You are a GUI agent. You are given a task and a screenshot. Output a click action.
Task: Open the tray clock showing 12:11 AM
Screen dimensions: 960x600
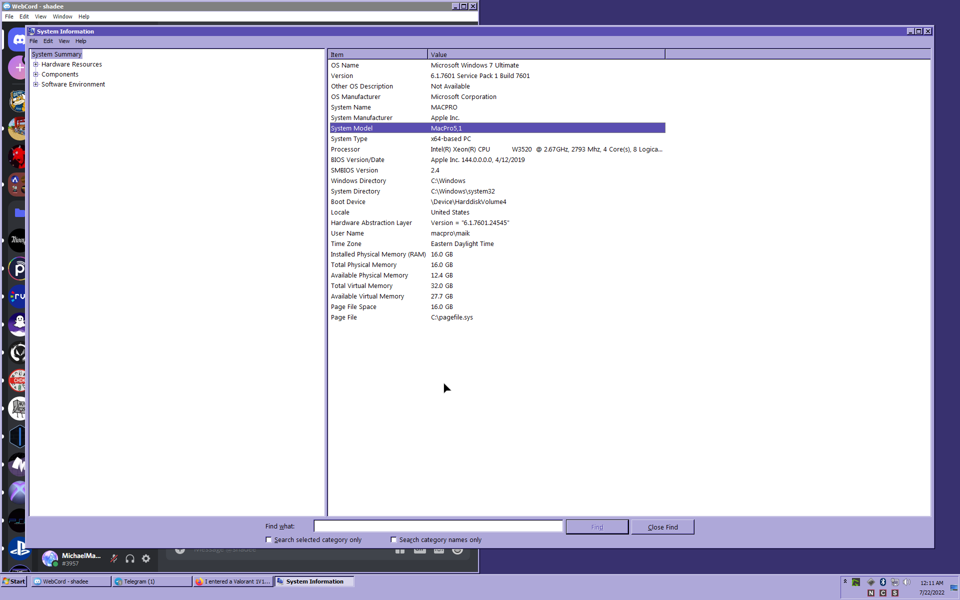932,582
